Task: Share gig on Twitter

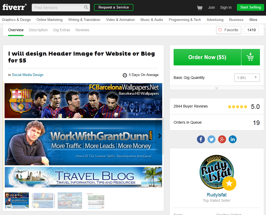Action: 211,139
